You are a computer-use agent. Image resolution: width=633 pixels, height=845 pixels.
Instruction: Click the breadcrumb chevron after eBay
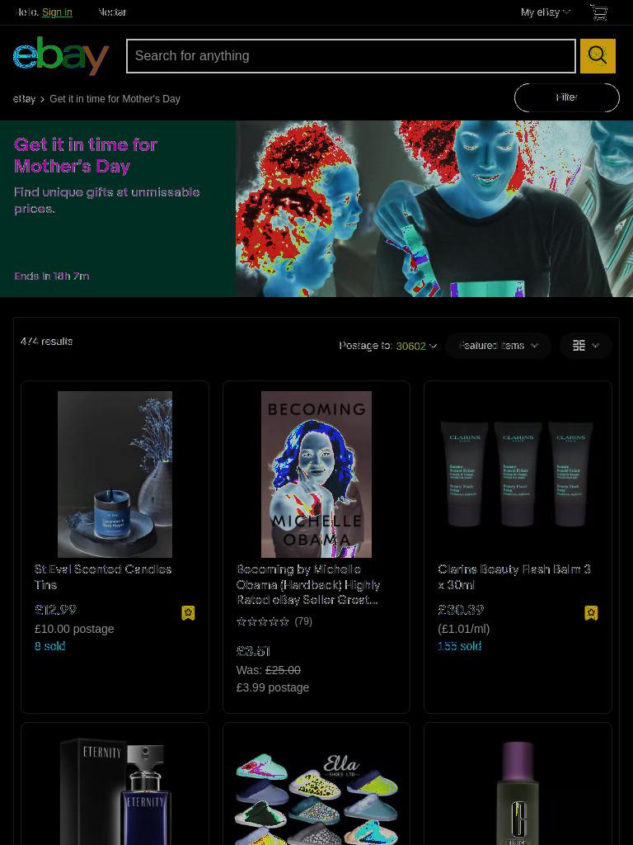(43, 99)
